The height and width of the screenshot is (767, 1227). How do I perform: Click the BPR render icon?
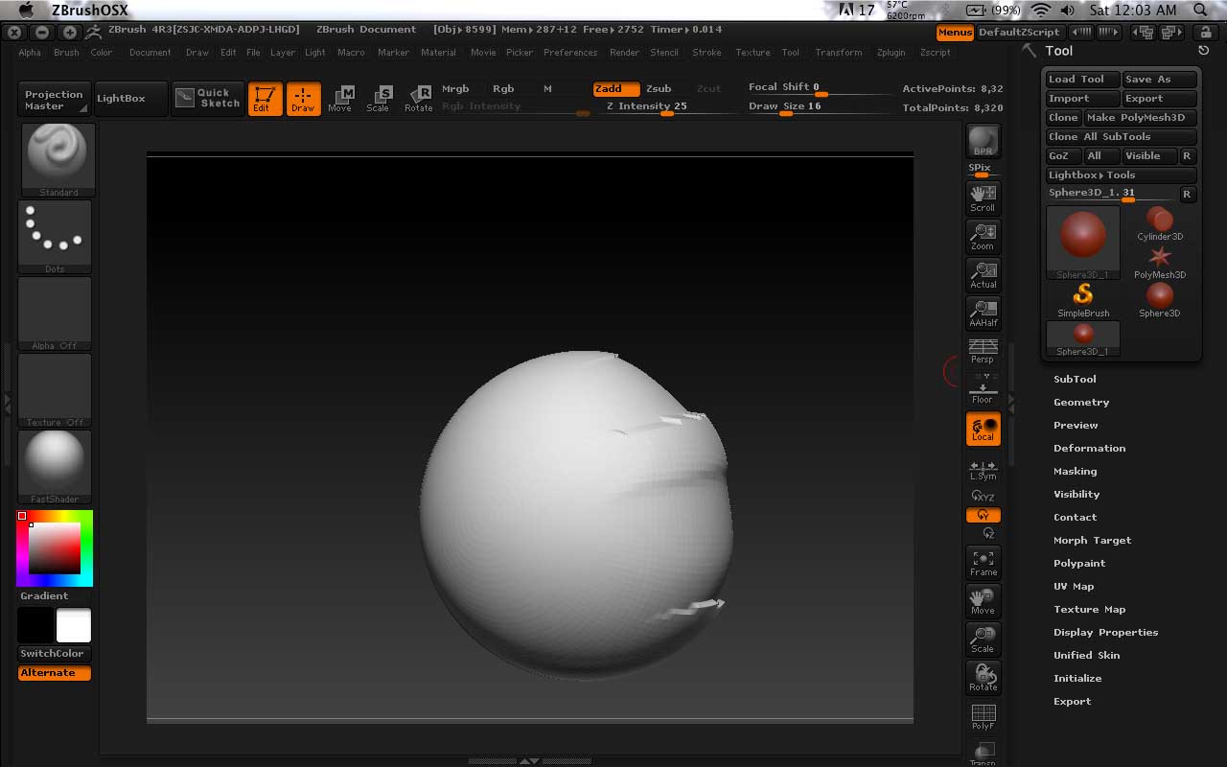click(983, 141)
